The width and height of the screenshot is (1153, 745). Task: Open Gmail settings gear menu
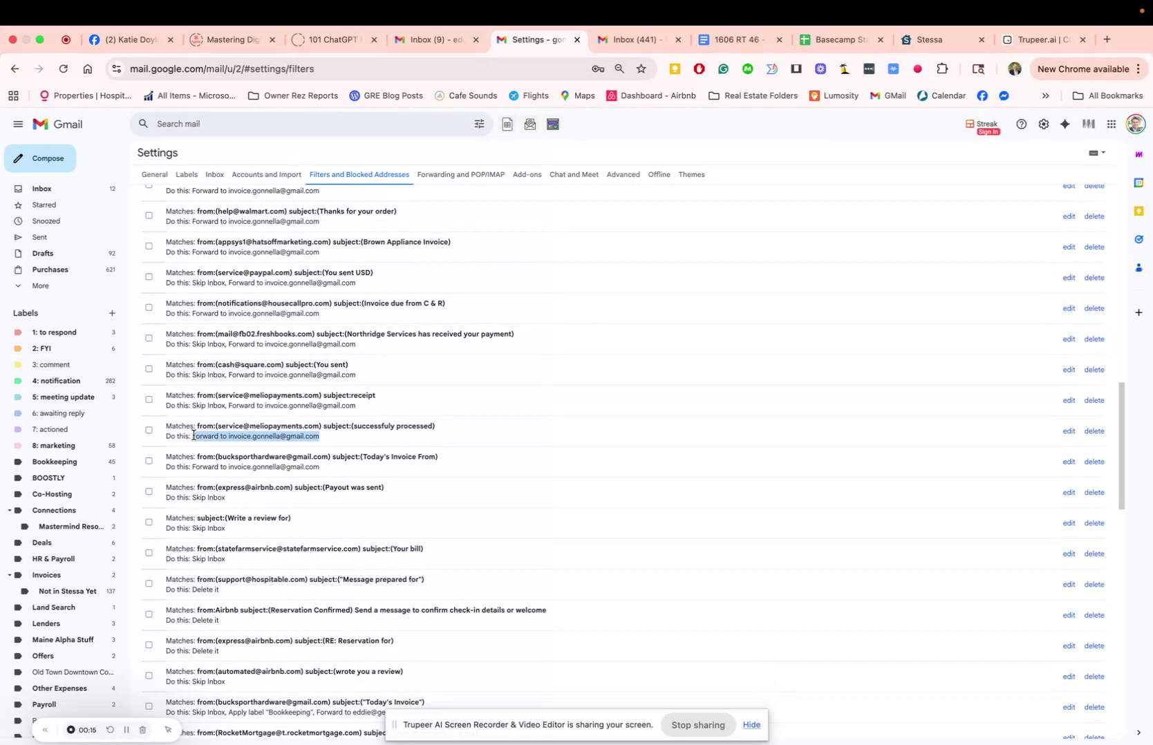1044,124
